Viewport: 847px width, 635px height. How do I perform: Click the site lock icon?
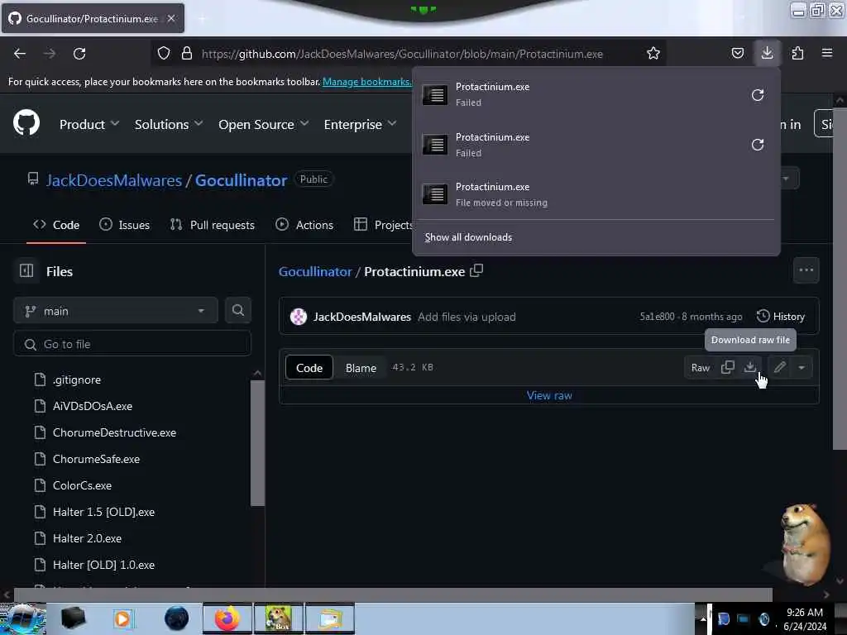click(x=187, y=53)
